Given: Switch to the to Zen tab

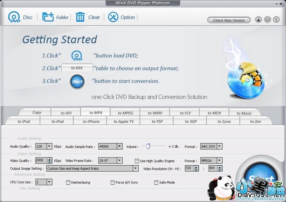Looking at the screenshot, I should (256, 121).
